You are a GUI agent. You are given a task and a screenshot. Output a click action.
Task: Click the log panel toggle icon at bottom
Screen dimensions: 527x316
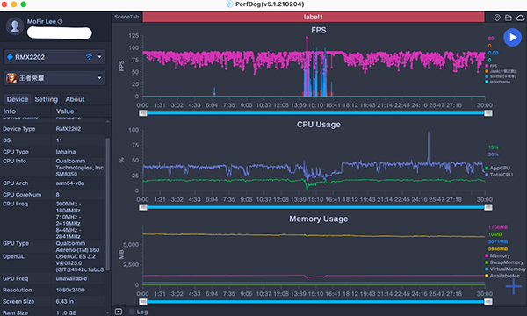119,312
